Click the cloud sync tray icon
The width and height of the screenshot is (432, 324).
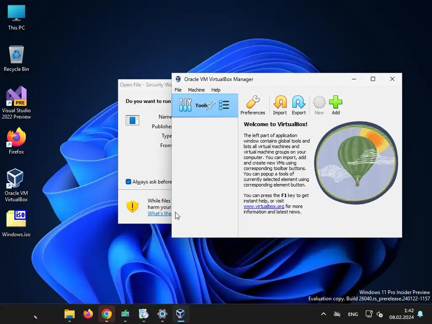[337, 314]
